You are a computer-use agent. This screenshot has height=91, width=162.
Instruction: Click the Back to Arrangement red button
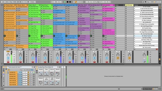coord(157,49)
